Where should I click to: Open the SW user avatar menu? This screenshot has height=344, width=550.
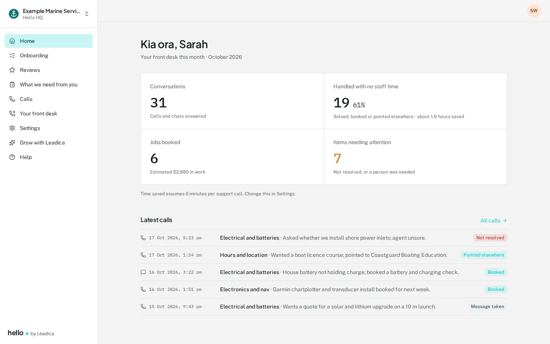pos(534,11)
